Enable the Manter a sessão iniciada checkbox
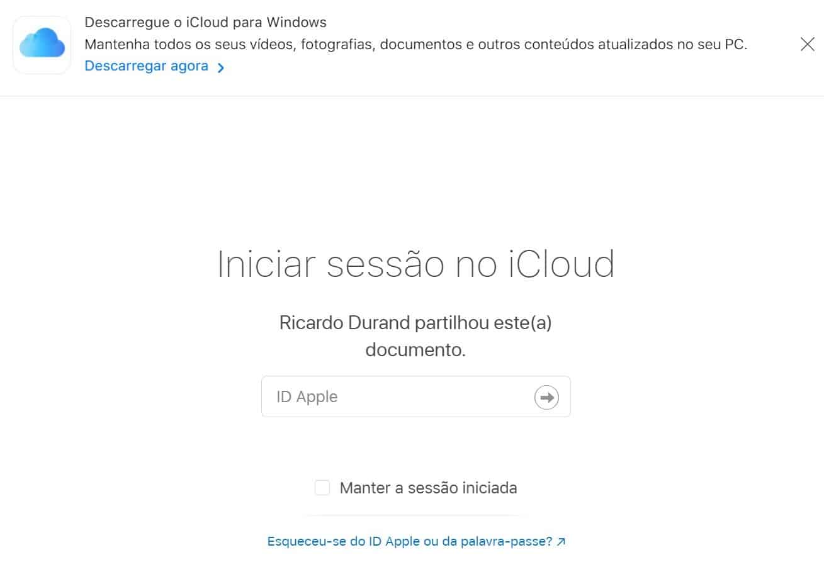This screenshot has width=824, height=562. point(322,488)
